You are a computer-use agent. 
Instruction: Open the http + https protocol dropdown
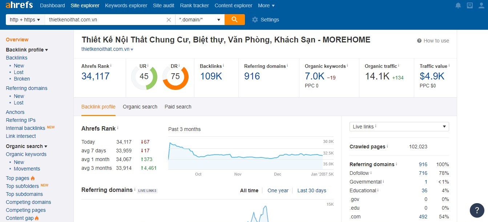(x=25, y=20)
